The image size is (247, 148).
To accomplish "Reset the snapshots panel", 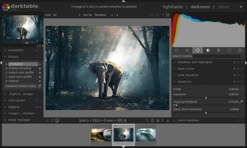I will coord(37,50).
